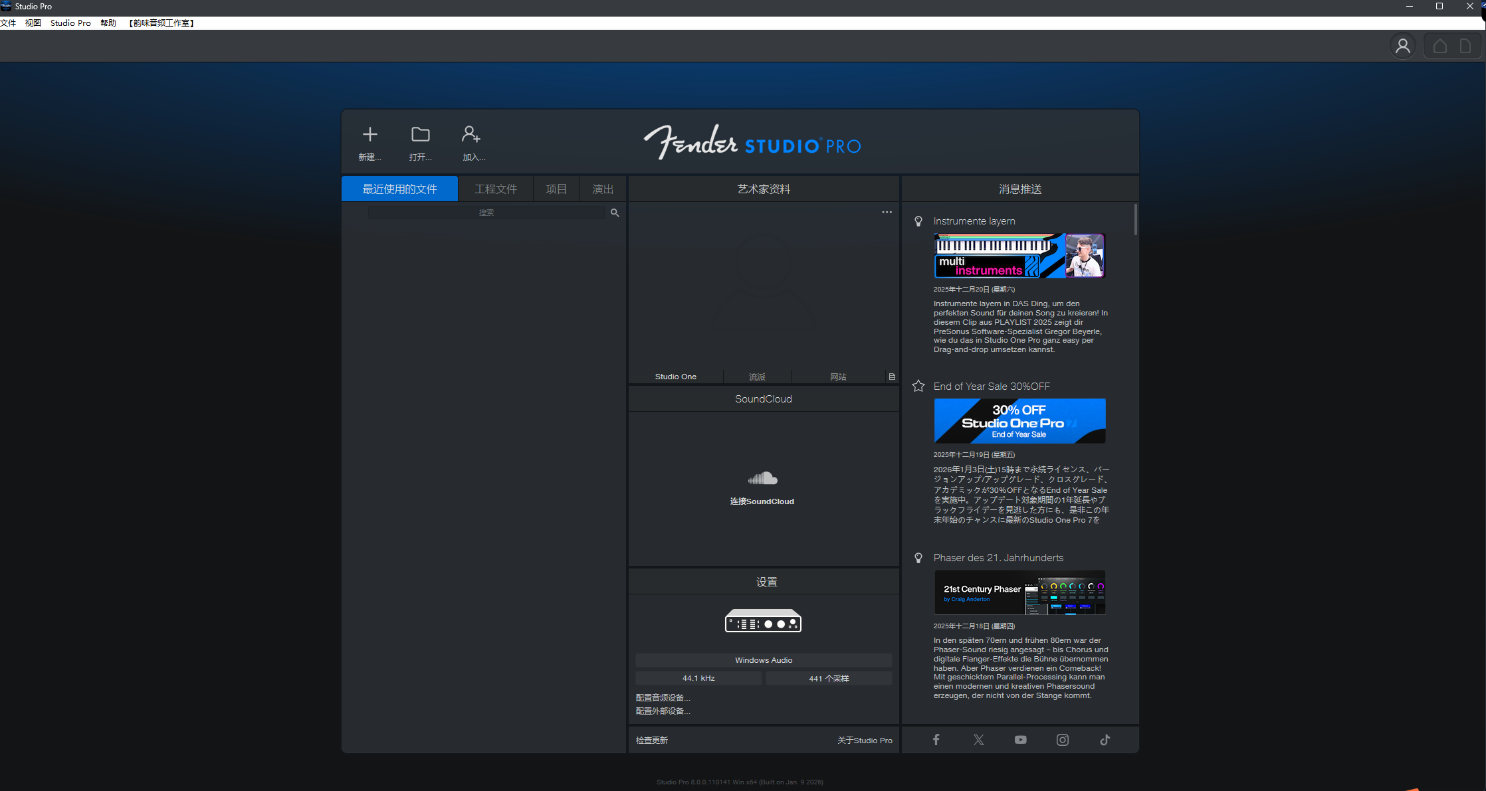This screenshot has height=791, width=1486.
Task: Click 检查更新 to check updates
Action: [x=651, y=740]
